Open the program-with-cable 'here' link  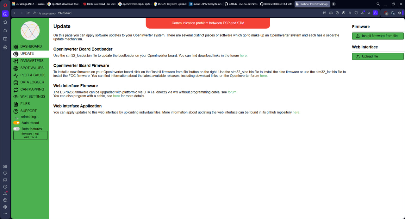(x=116, y=96)
